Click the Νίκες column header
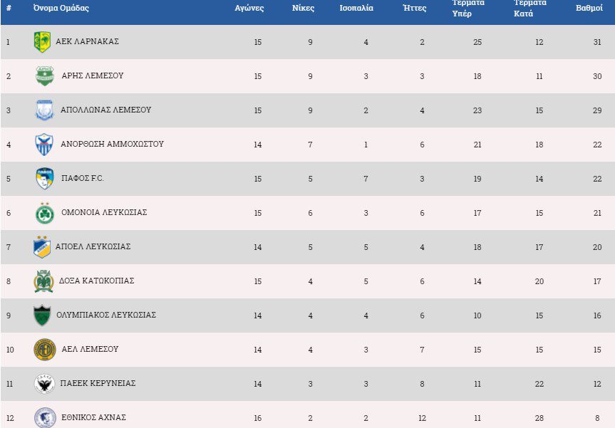The height and width of the screenshot is (428, 615). click(303, 9)
